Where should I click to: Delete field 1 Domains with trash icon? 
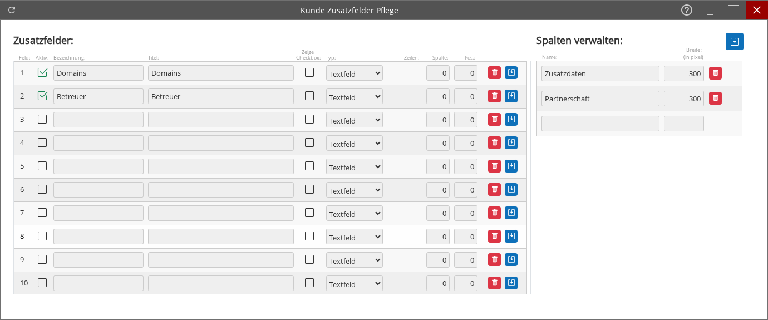[x=494, y=73]
